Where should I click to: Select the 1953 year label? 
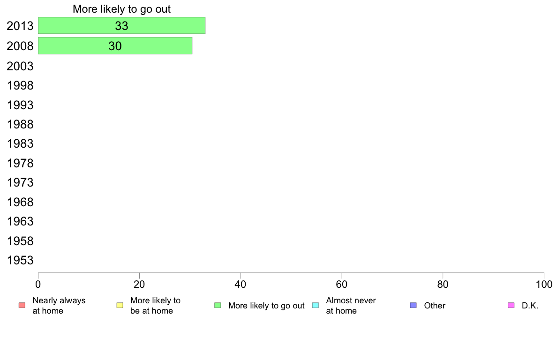pos(20,260)
